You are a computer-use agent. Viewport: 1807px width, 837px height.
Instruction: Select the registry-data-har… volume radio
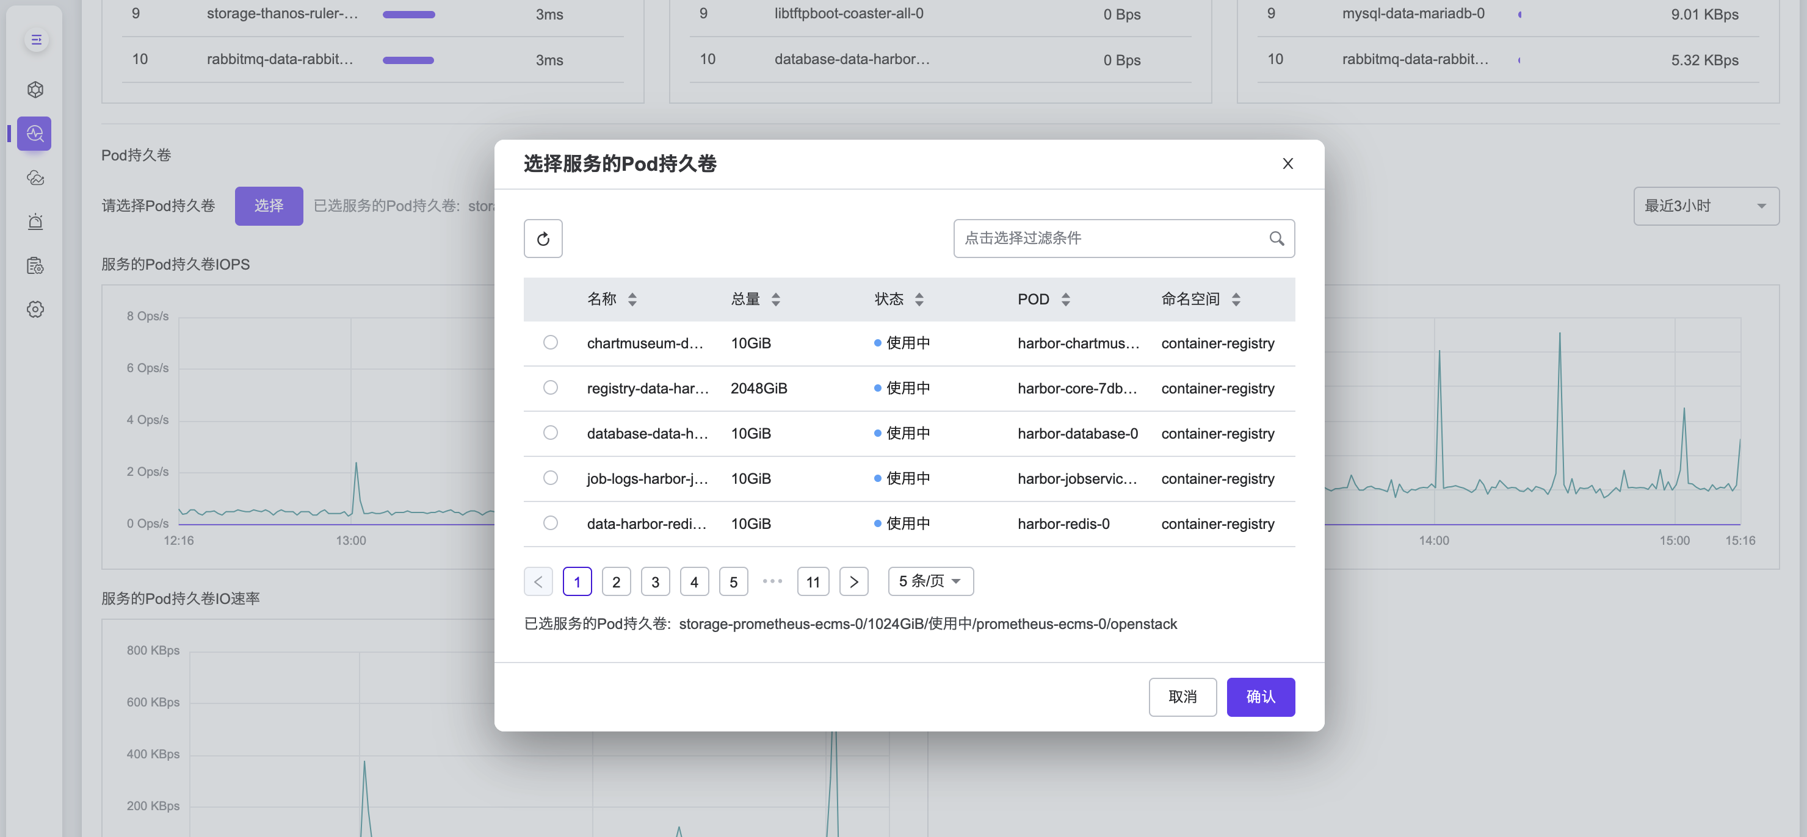tap(551, 387)
